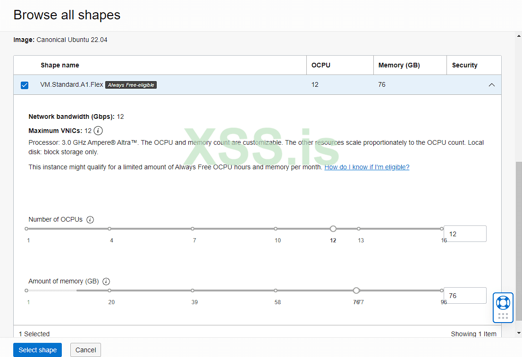522x357 pixels.
Task: Click the info icon beside Maximum VNICs
Action: pos(98,131)
